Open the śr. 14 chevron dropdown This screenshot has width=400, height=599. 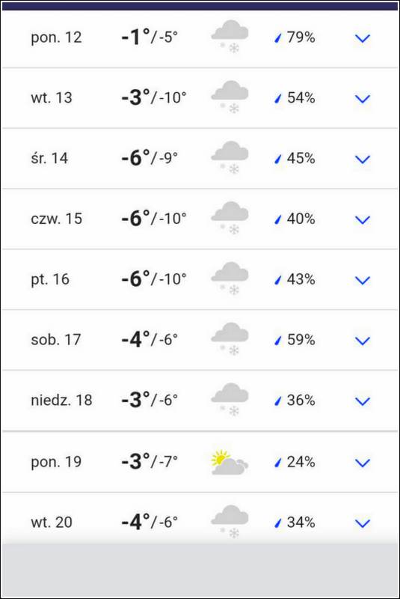coord(363,159)
